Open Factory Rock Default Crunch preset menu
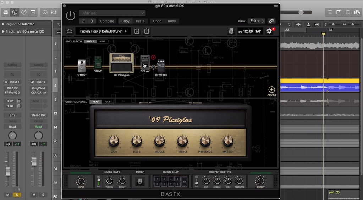The image size is (363, 200). 103,31
